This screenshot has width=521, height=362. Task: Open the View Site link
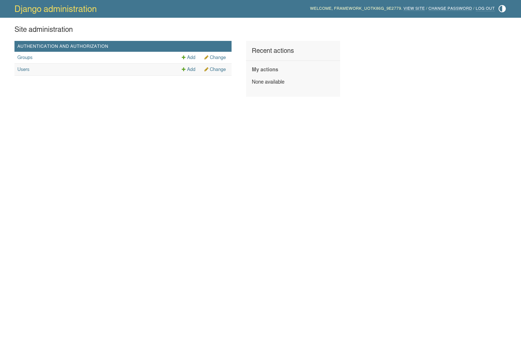(414, 9)
